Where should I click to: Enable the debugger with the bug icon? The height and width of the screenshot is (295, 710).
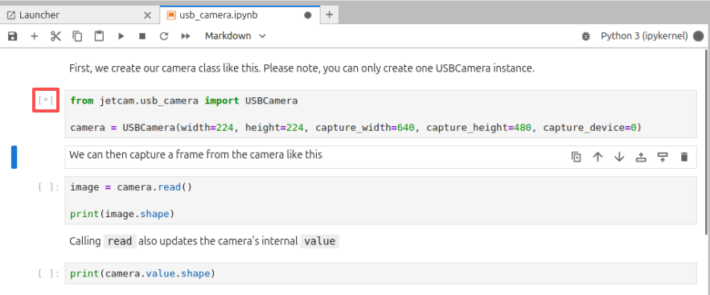[586, 36]
